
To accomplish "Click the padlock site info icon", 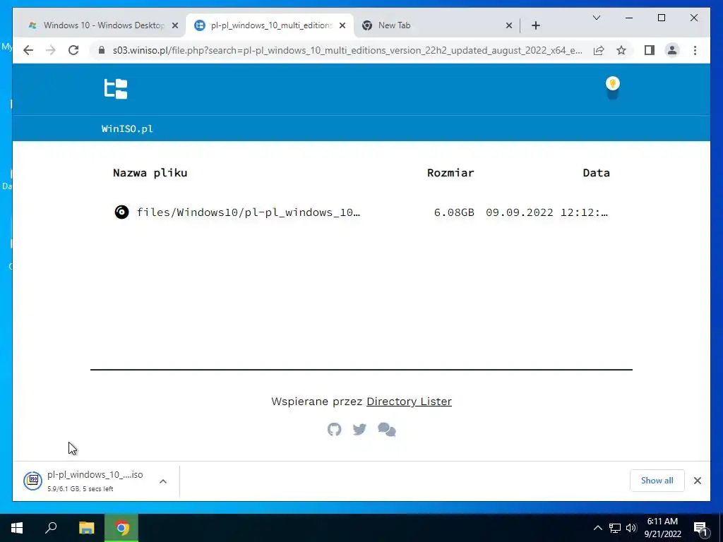I will [x=102, y=50].
